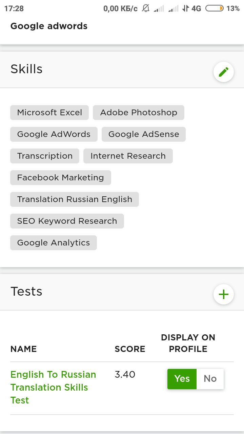The image size is (244, 434).
Task: Tap the 4G network indicator
Action: [196, 8]
